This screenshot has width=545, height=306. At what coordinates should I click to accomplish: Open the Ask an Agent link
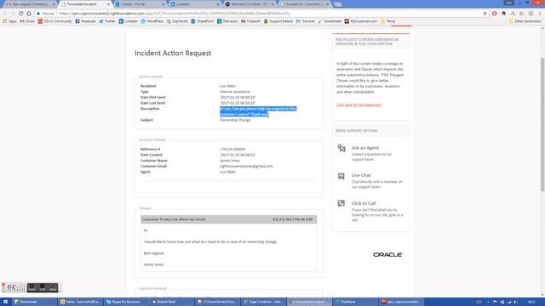365,148
